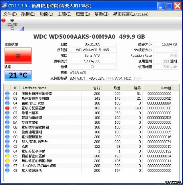Select the 馬達旋轉同步時間 attribute name
183x185 pixels.
(35, 99)
